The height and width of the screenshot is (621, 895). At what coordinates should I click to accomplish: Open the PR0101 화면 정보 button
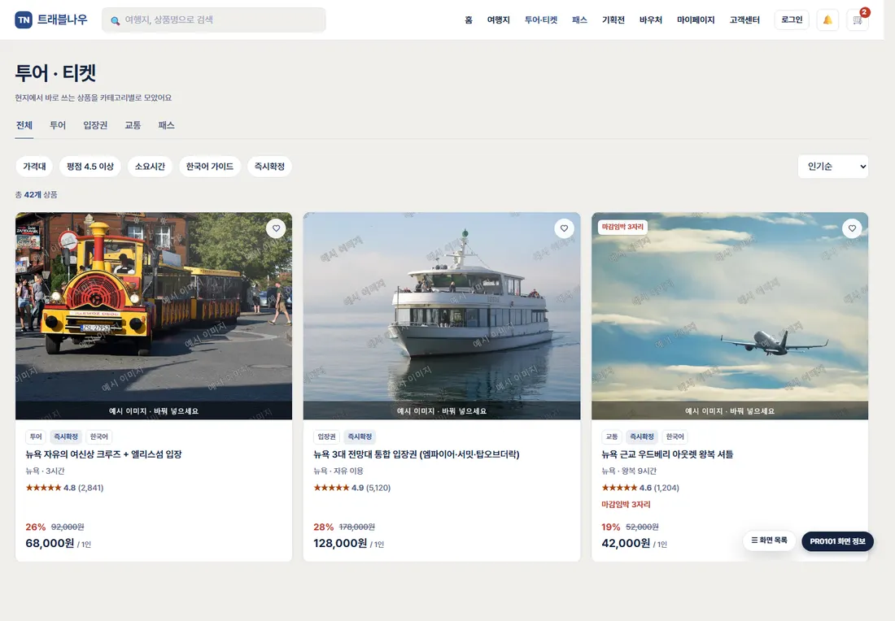pos(837,541)
